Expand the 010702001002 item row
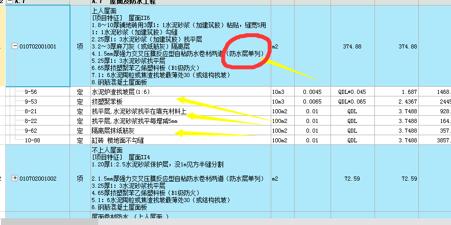Screen dimensions: 451x225 (x=15, y=178)
